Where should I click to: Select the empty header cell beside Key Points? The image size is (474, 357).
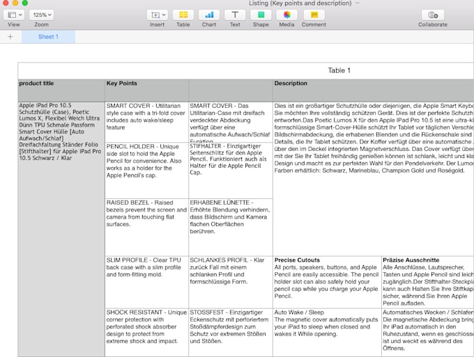[231, 90]
